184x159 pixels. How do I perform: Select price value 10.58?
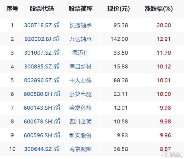point(121,121)
